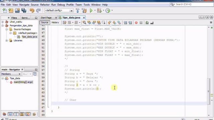214x120 pixels.
Task: Click the Comment icon in editor toolbar
Action: click(x=147, y=23)
